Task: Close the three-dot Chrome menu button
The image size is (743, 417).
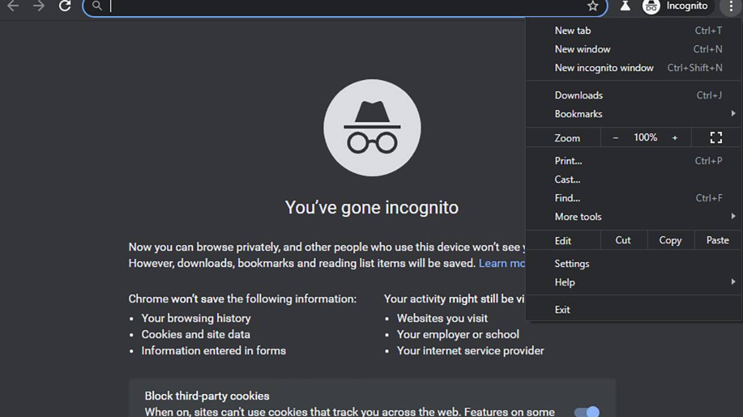Action: pyautogui.click(x=731, y=6)
